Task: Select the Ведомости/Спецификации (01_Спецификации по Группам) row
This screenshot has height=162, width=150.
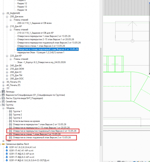Action: pyautogui.click(x=35, y=95)
